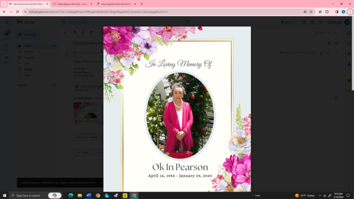The width and height of the screenshot is (354, 199).
Task: Open Microsoft Word from taskbar
Action: pyautogui.click(x=89, y=196)
